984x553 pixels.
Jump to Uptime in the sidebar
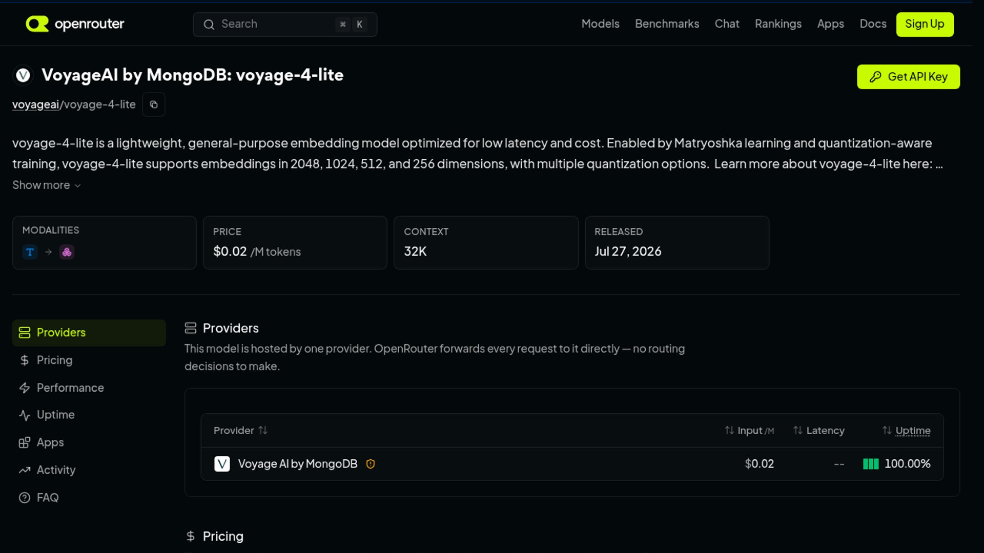point(89,415)
